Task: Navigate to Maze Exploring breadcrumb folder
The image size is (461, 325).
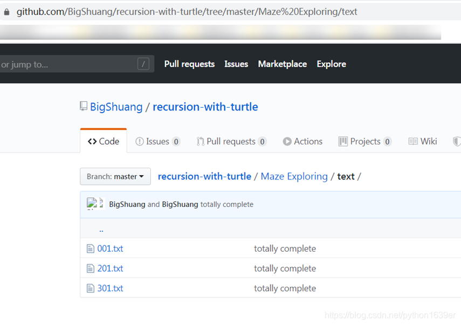Action: click(294, 176)
